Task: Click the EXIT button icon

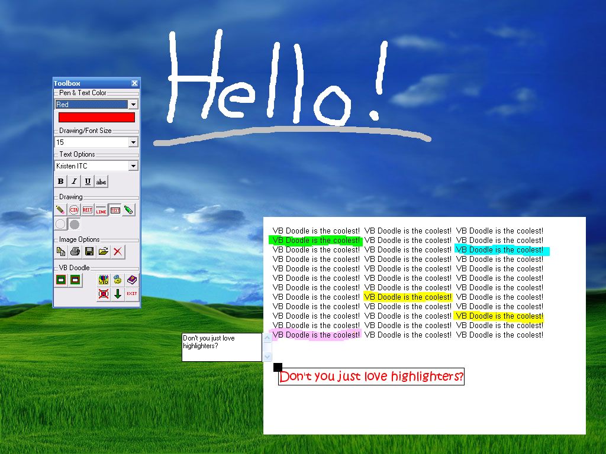Action: (x=132, y=294)
